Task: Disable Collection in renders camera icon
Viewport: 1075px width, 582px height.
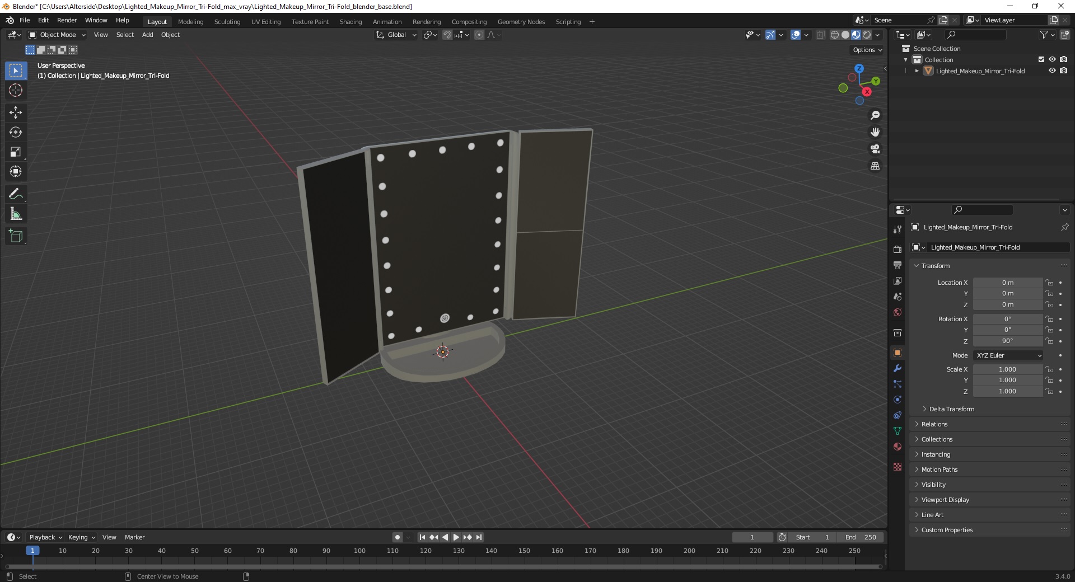Action: (x=1063, y=59)
